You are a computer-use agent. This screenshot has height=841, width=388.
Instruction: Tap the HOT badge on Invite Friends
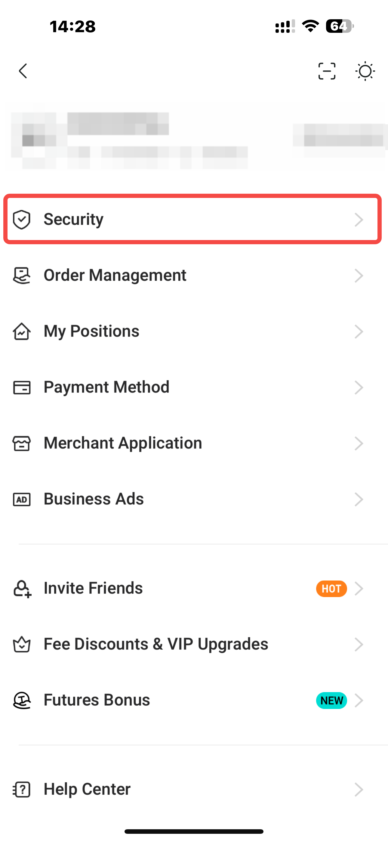pos(331,589)
